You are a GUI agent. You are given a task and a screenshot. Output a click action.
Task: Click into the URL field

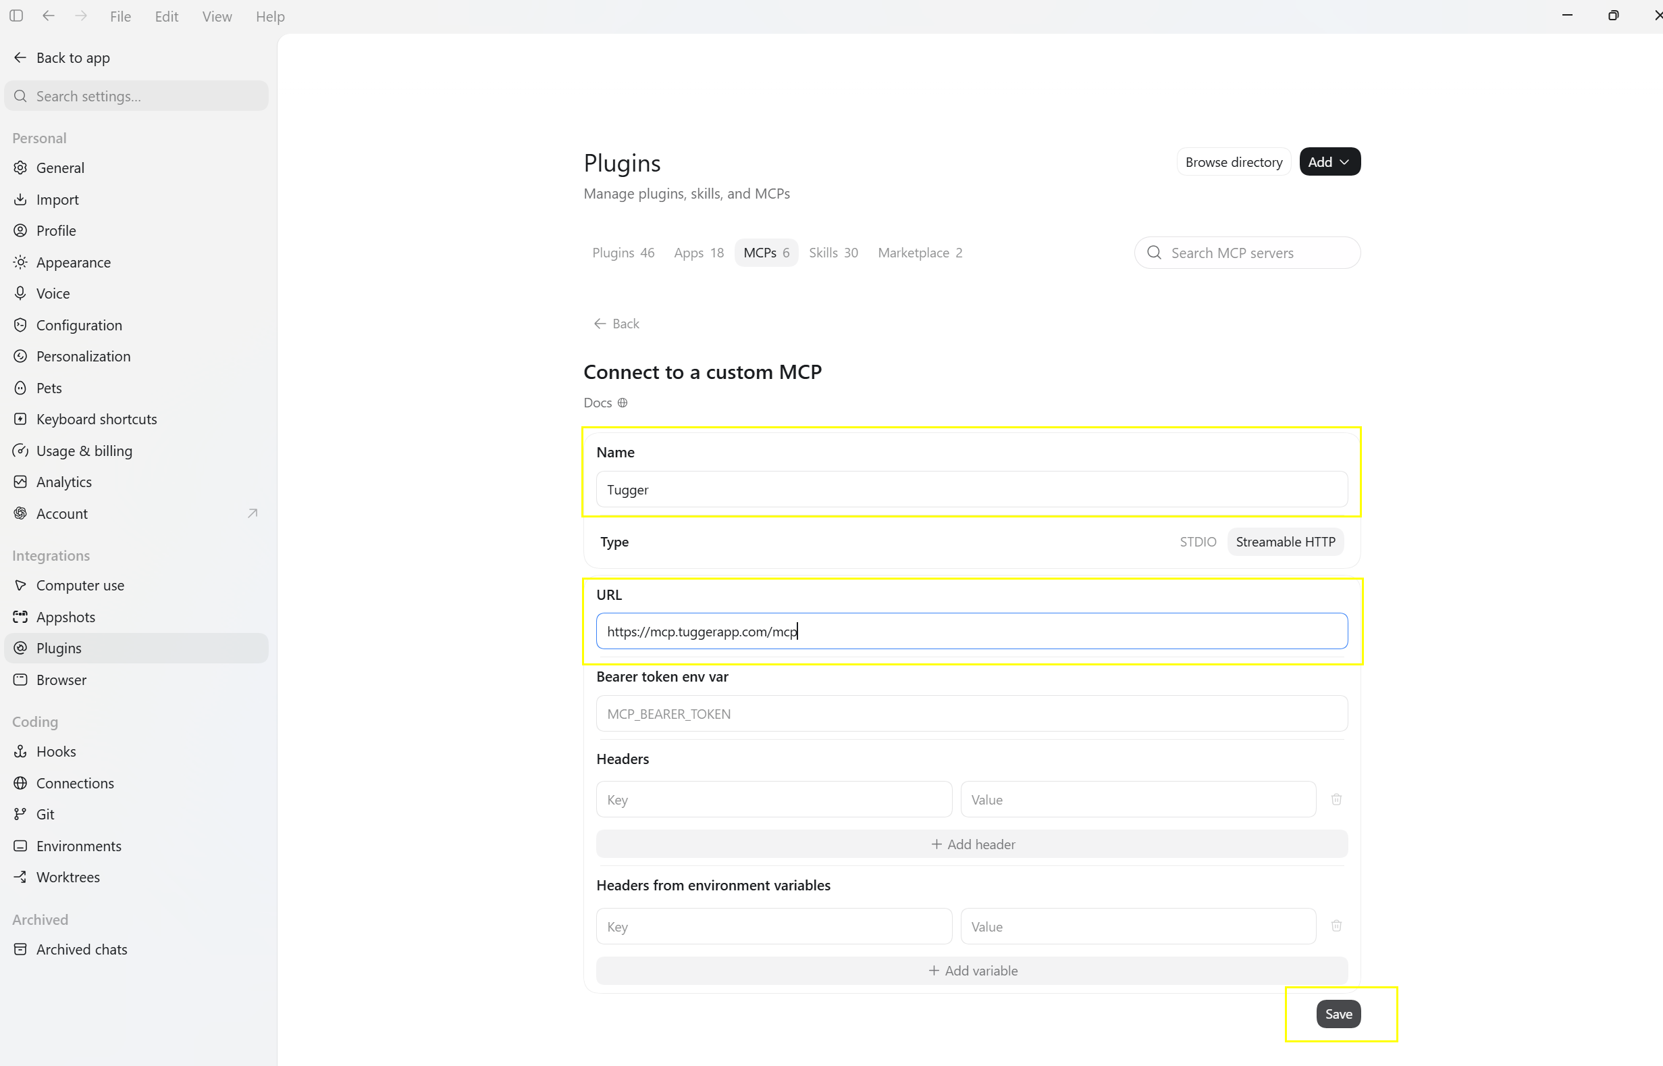pos(971,632)
